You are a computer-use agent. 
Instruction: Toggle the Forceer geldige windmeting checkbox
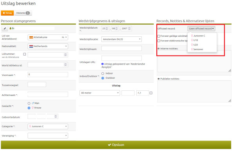coord(159,36)
